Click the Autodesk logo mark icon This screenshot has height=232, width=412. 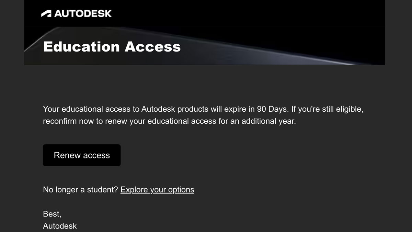click(x=46, y=14)
